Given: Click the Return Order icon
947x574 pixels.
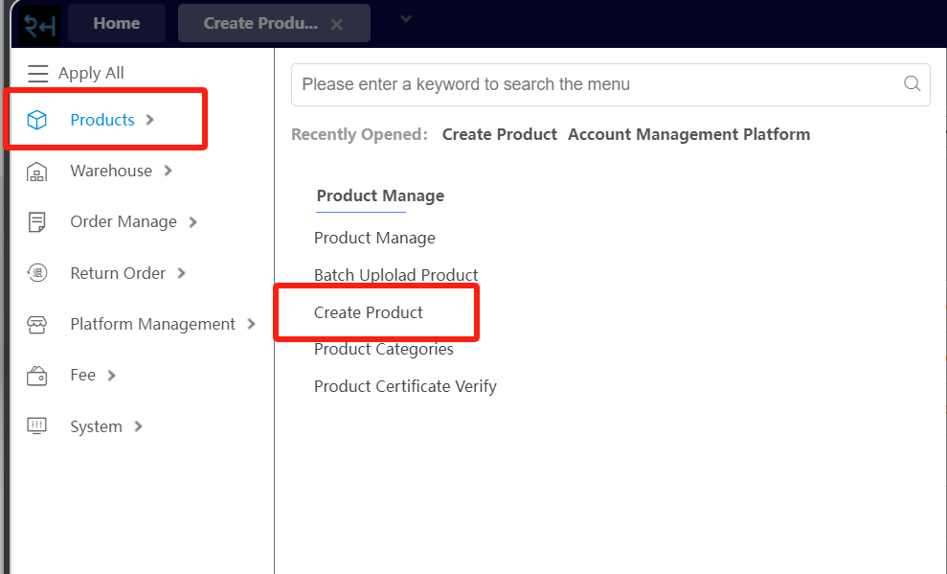Looking at the screenshot, I should pos(36,272).
